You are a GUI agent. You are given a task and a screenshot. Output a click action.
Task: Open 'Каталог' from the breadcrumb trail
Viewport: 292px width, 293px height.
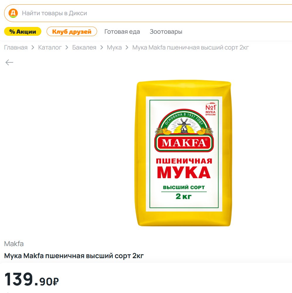[50, 47]
